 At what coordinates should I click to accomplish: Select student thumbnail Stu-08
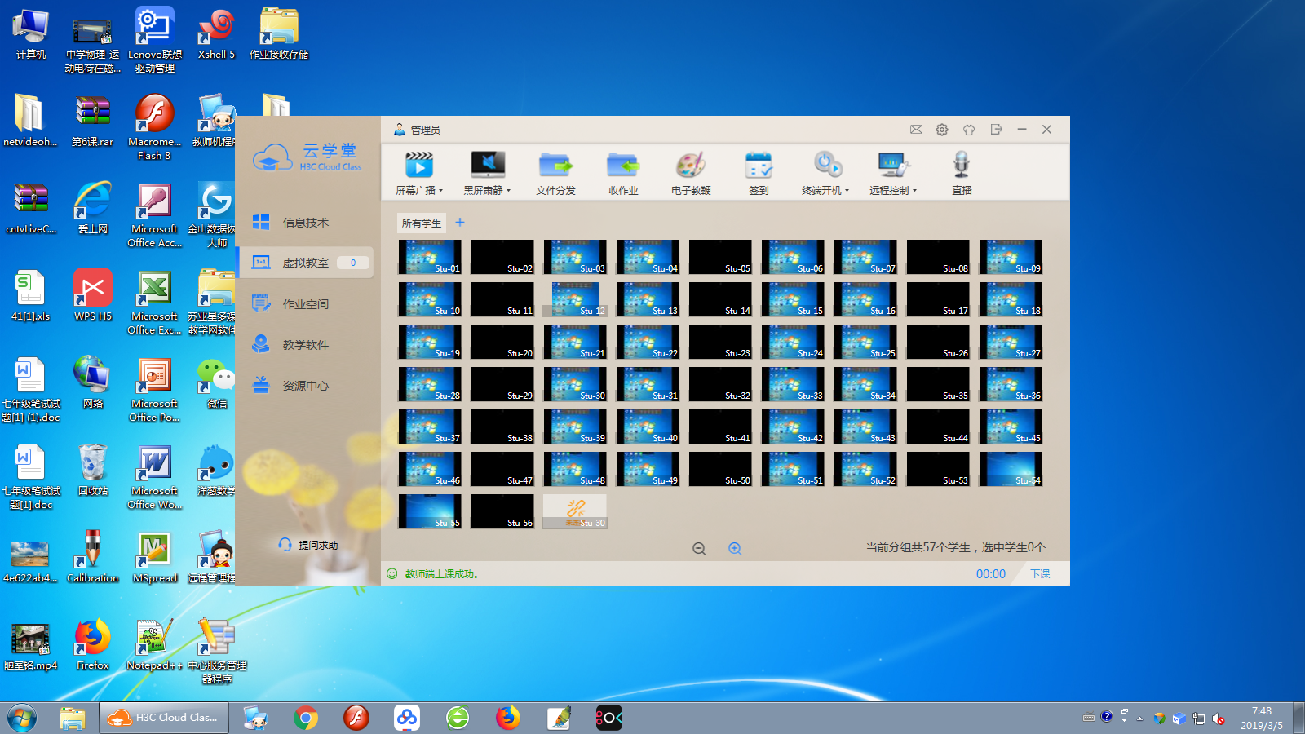pos(938,257)
